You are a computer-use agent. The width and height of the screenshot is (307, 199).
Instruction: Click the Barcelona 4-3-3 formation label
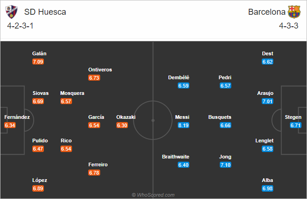pos(289,26)
